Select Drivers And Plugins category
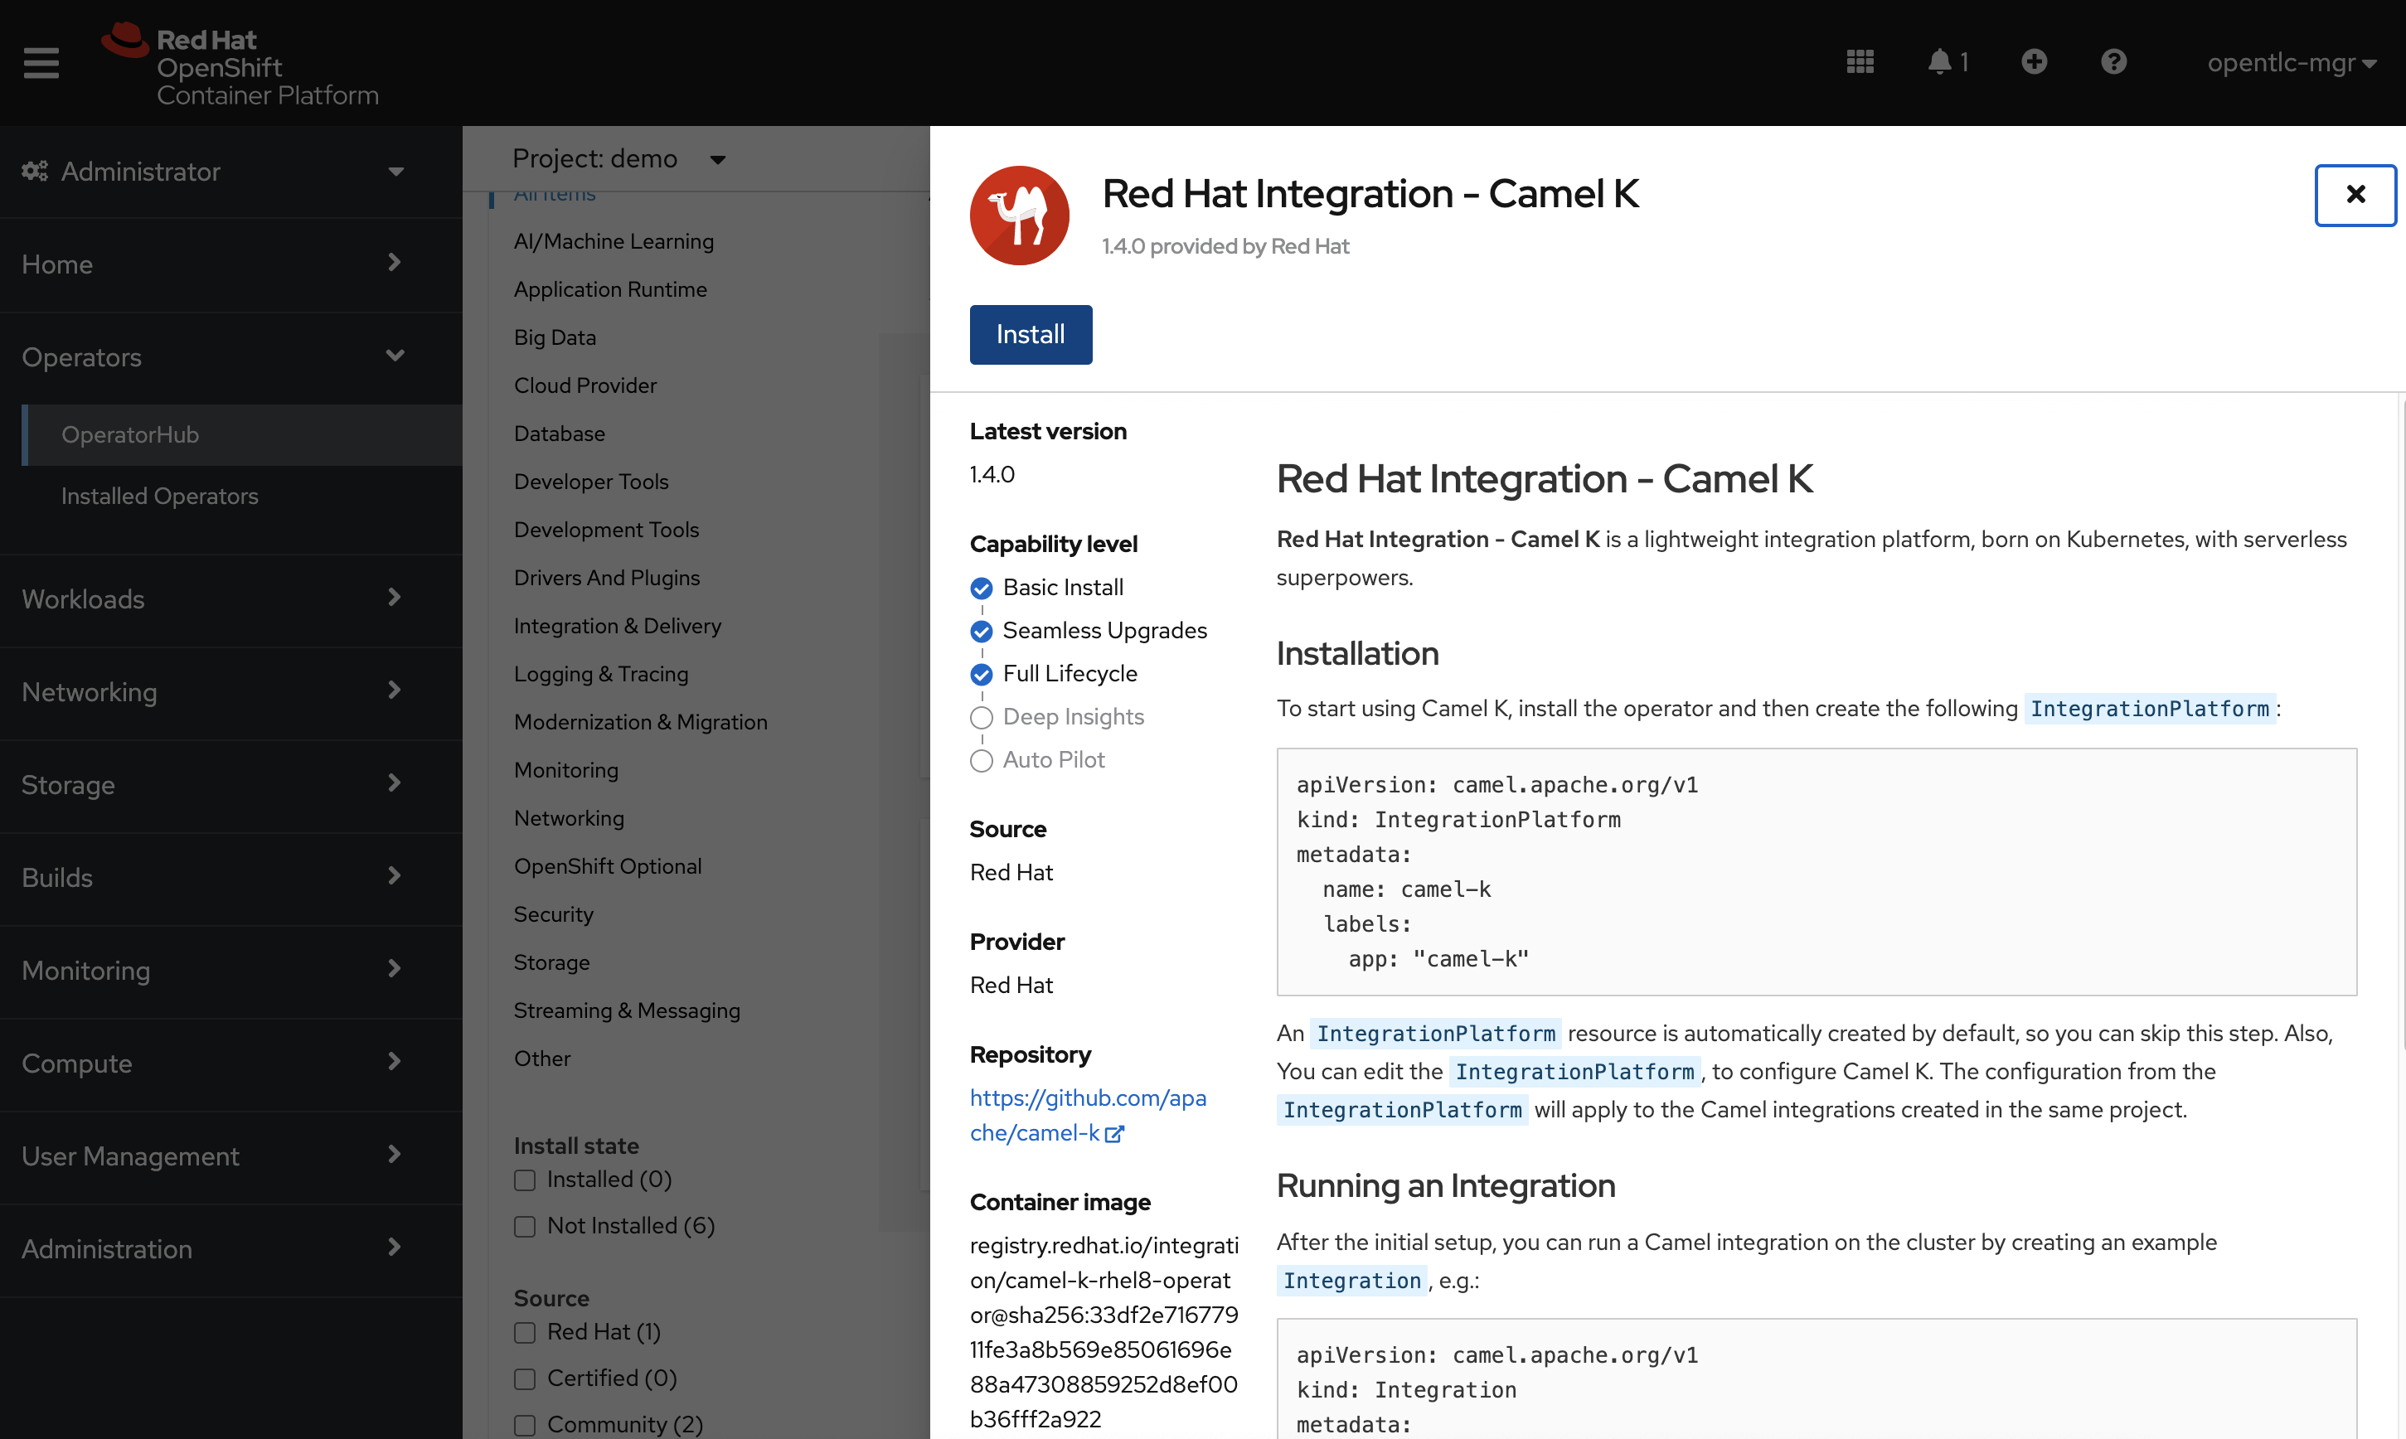The image size is (2406, 1439). 607,578
